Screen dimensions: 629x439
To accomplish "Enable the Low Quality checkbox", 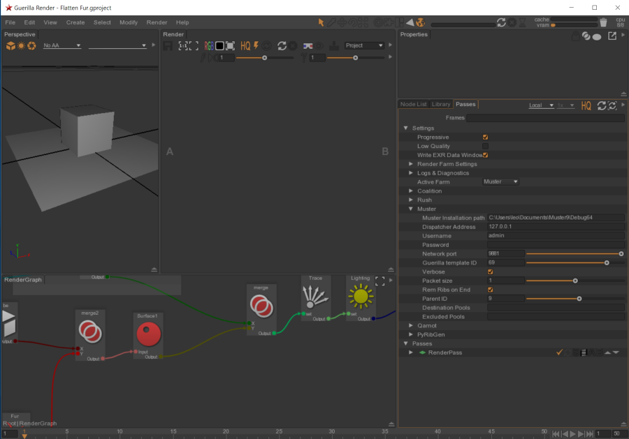I will 486,146.
